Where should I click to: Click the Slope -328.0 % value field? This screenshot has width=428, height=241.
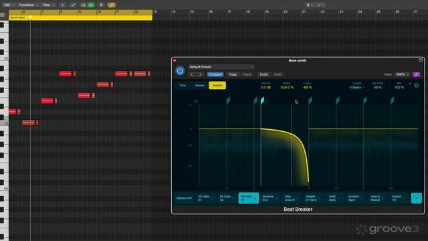(286, 88)
